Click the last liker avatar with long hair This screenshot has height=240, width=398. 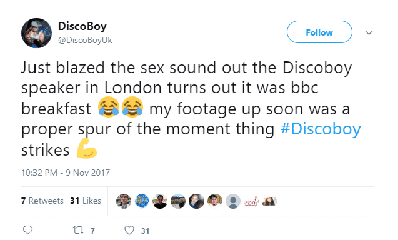point(269,201)
